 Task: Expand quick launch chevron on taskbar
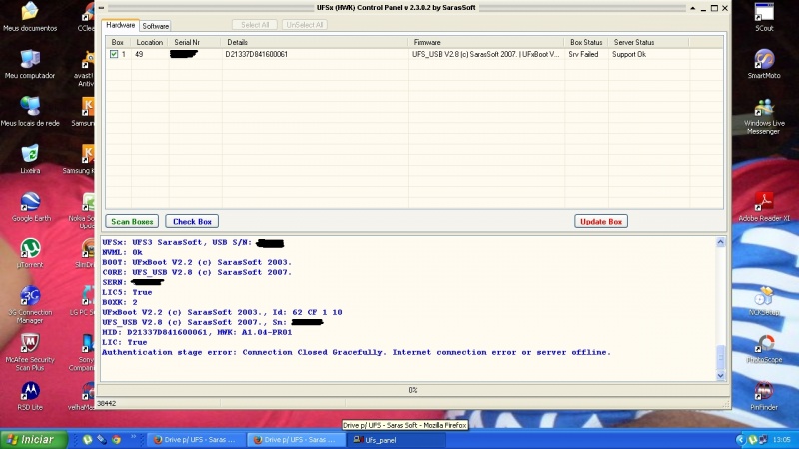tap(133, 437)
